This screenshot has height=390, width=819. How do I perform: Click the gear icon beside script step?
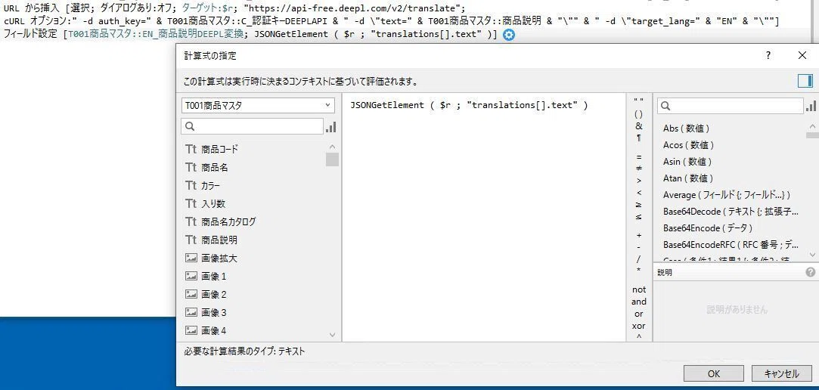[x=508, y=35]
